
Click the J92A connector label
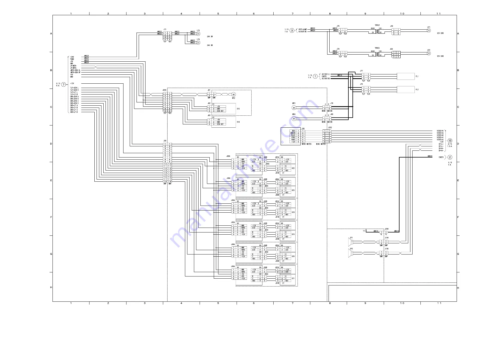click(233, 222)
